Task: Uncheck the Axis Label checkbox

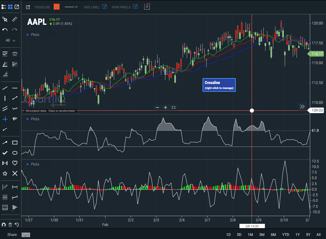Action: (105, 7)
